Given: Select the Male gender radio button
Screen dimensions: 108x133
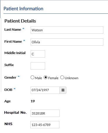Looking at the screenshot, I should pyautogui.click(x=32, y=77).
